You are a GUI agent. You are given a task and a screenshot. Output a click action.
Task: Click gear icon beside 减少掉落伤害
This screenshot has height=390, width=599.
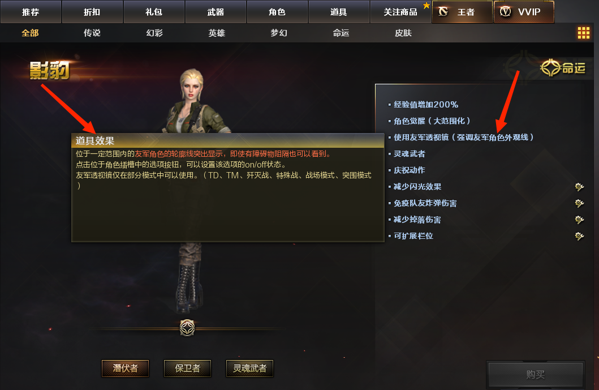579,220
